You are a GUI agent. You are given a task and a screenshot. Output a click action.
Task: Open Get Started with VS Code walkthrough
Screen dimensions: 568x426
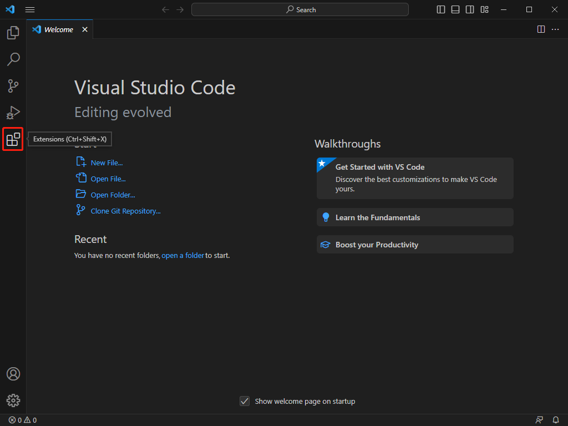tap(415, 178)
